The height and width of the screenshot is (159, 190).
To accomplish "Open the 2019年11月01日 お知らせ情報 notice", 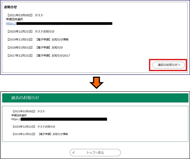I will pyautogui.click(x=38, y=39).
